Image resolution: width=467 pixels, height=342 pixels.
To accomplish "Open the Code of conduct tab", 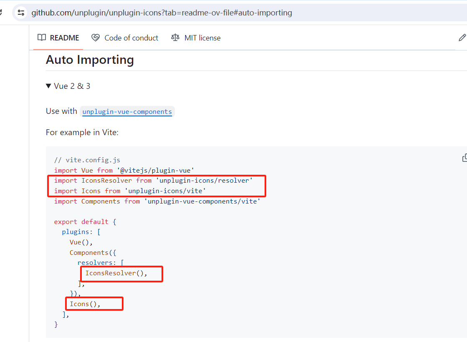I will tap(125, 38).
